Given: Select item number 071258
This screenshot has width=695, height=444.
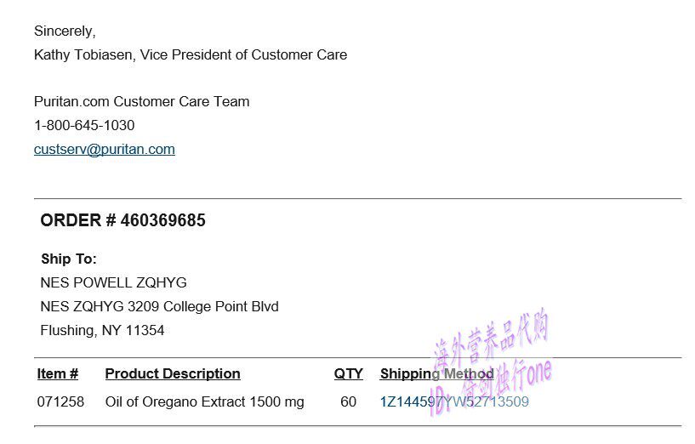Looking at the screenshot, I should [x=61, y=402].
